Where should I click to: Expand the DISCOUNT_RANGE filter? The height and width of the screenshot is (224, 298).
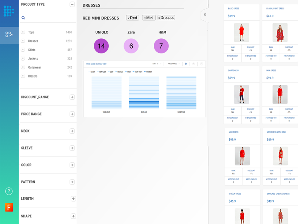pyautogui.click(x=72, y=97)
